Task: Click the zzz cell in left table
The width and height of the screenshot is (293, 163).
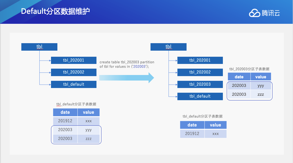Action: (89, 139)
